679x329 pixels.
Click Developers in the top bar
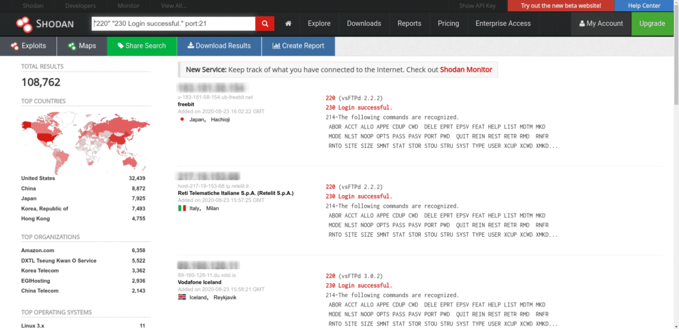point(80,6)
